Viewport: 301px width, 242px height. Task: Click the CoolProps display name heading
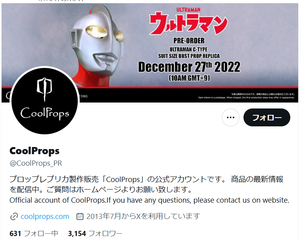pos(35,151)
